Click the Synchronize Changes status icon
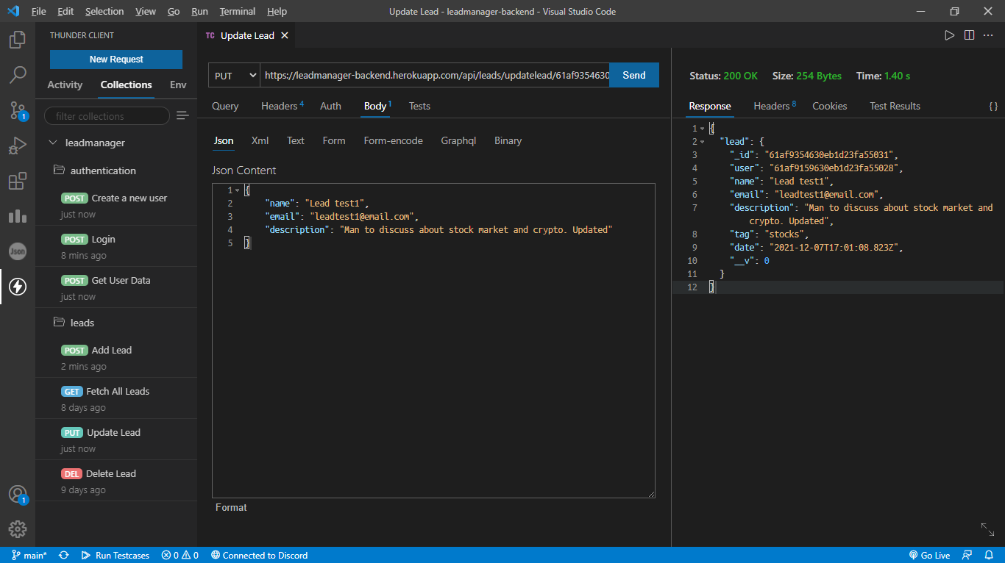 (x=64, y=555)
